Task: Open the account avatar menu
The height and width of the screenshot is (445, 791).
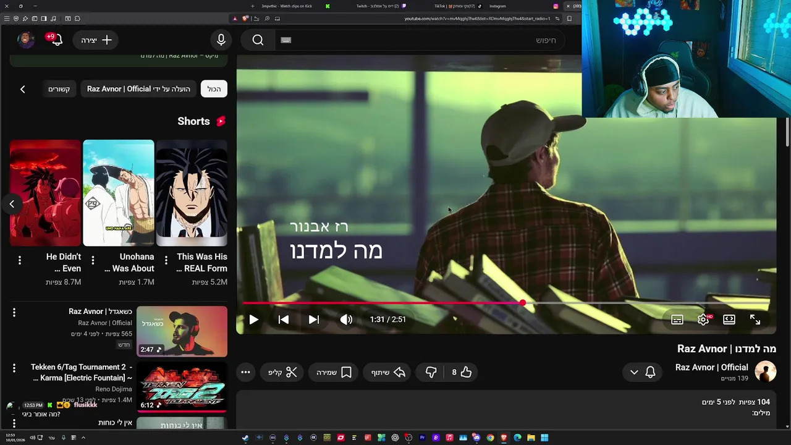Action: pos(25,40)
